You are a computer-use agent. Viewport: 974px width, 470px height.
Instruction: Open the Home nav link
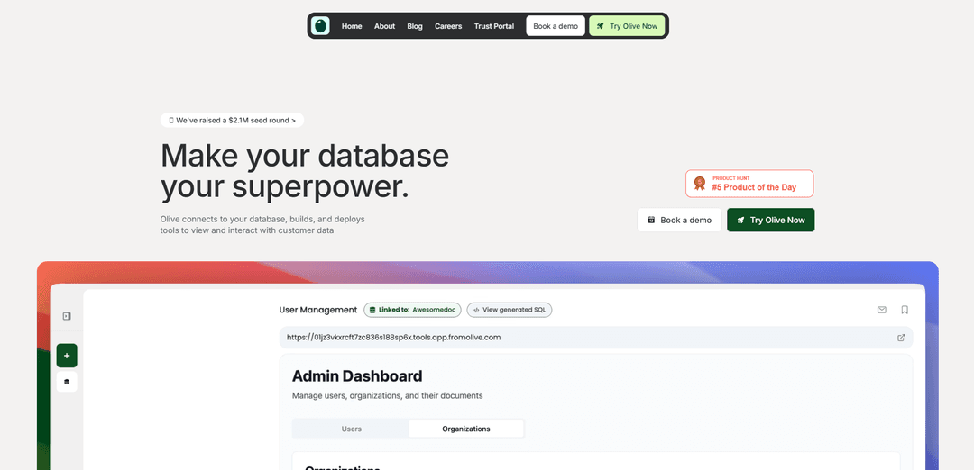point(352,26)
